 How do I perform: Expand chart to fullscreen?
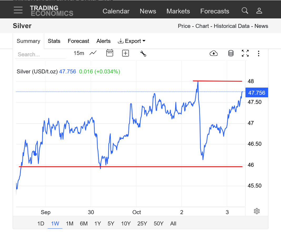[x=245, y=53]
